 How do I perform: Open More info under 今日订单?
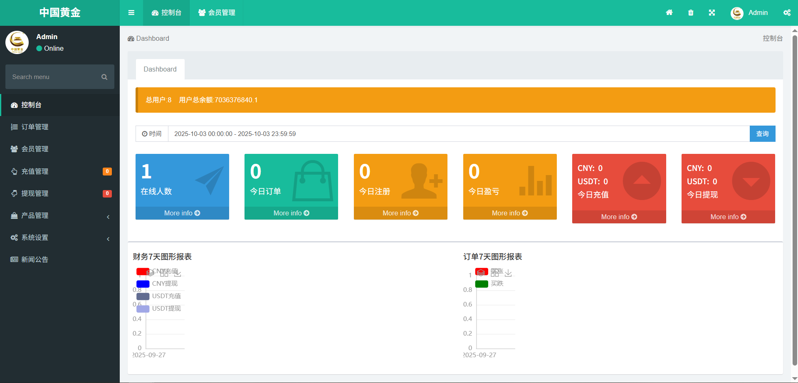click(x=291, y=213)
